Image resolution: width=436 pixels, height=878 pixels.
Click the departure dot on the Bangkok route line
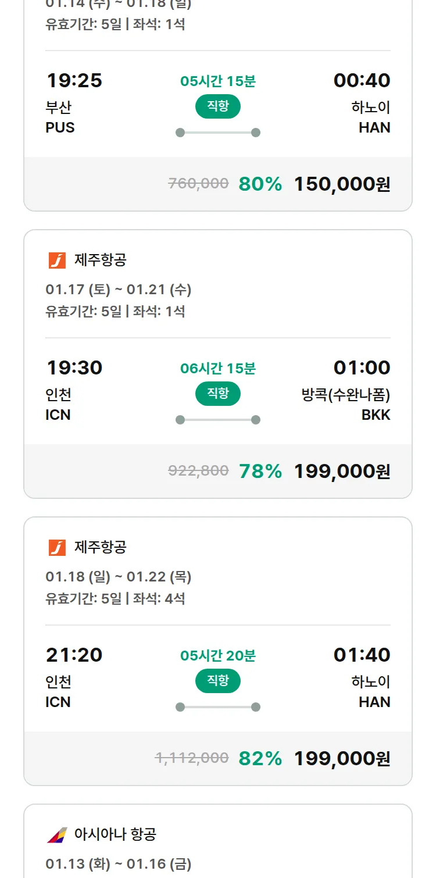point(180,418)
